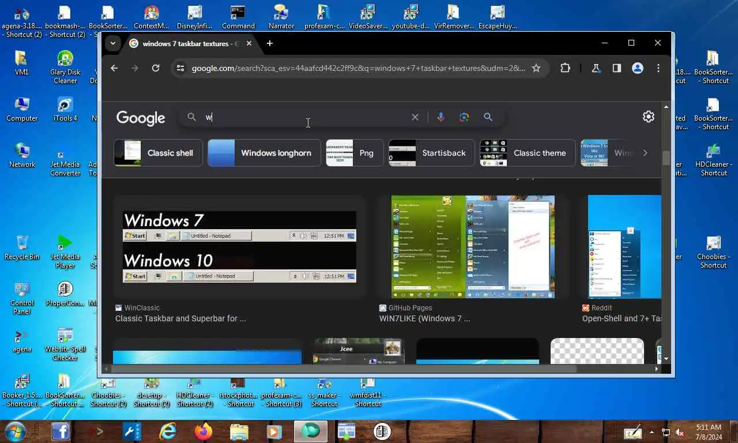This screenshot has height=443, width=738.
Task: Select the Jet Media Player desktop icon
Action: click(x=65, y=252)
